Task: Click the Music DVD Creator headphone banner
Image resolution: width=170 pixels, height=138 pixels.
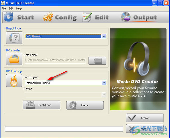Action: tap(138, 69)
